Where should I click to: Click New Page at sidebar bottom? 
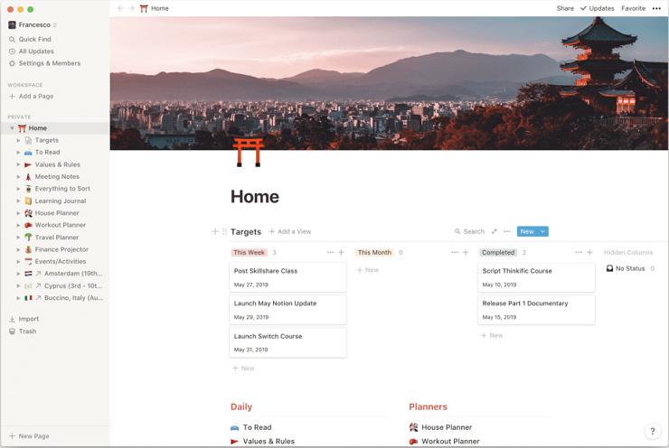[30, 436]
